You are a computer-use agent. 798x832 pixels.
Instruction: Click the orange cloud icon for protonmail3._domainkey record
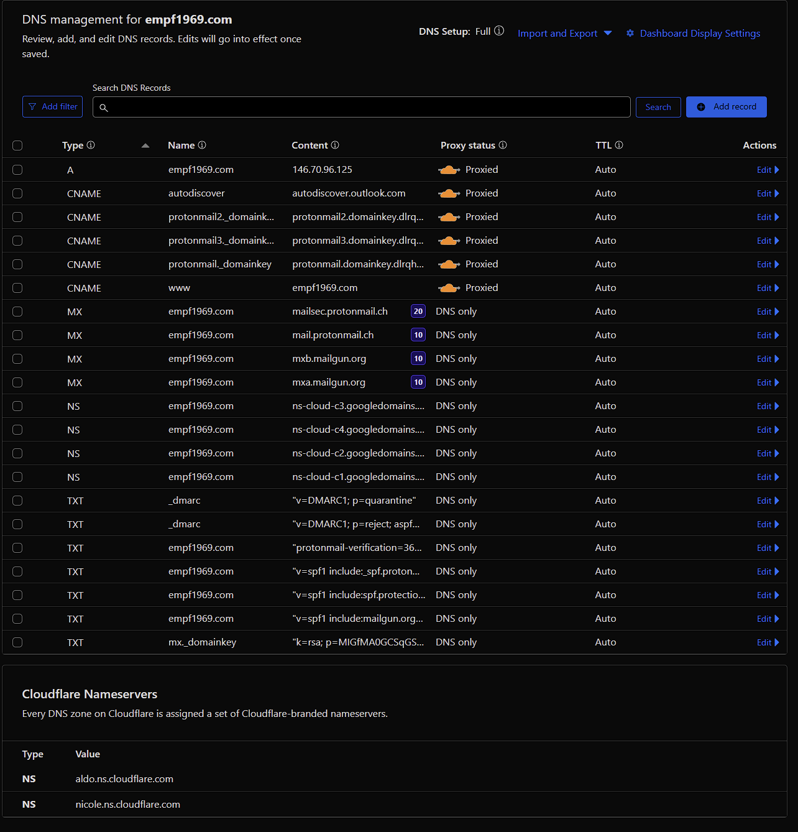tap(449, 241)
